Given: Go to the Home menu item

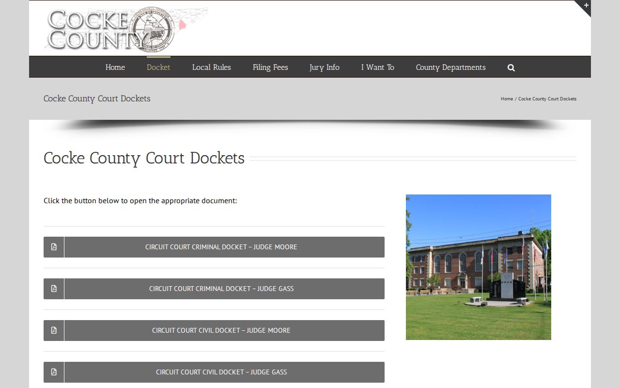Looking at the screenshot, I should tap(115, 67).
